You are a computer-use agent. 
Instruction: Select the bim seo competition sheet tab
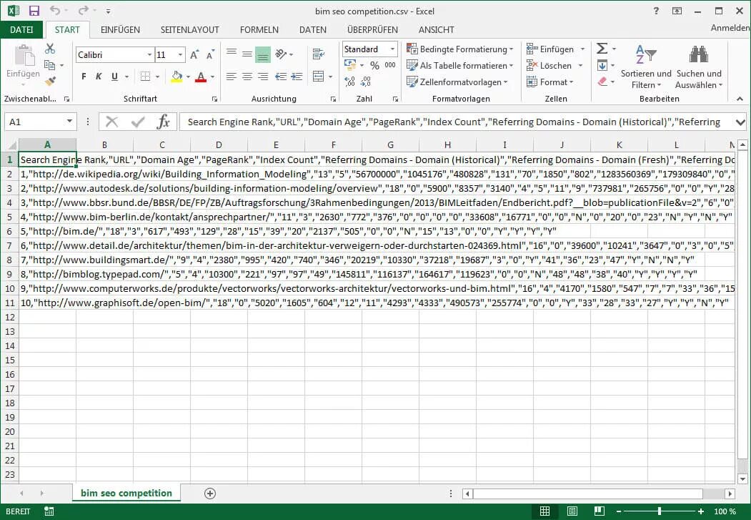click(x=126, y=493)
